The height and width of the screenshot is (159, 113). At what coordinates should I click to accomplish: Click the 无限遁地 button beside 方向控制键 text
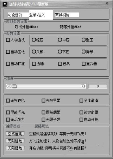[x=15, y=141]
